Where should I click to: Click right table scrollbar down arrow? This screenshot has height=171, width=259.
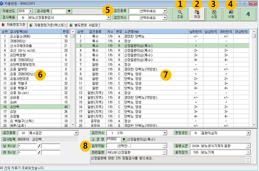254,125
